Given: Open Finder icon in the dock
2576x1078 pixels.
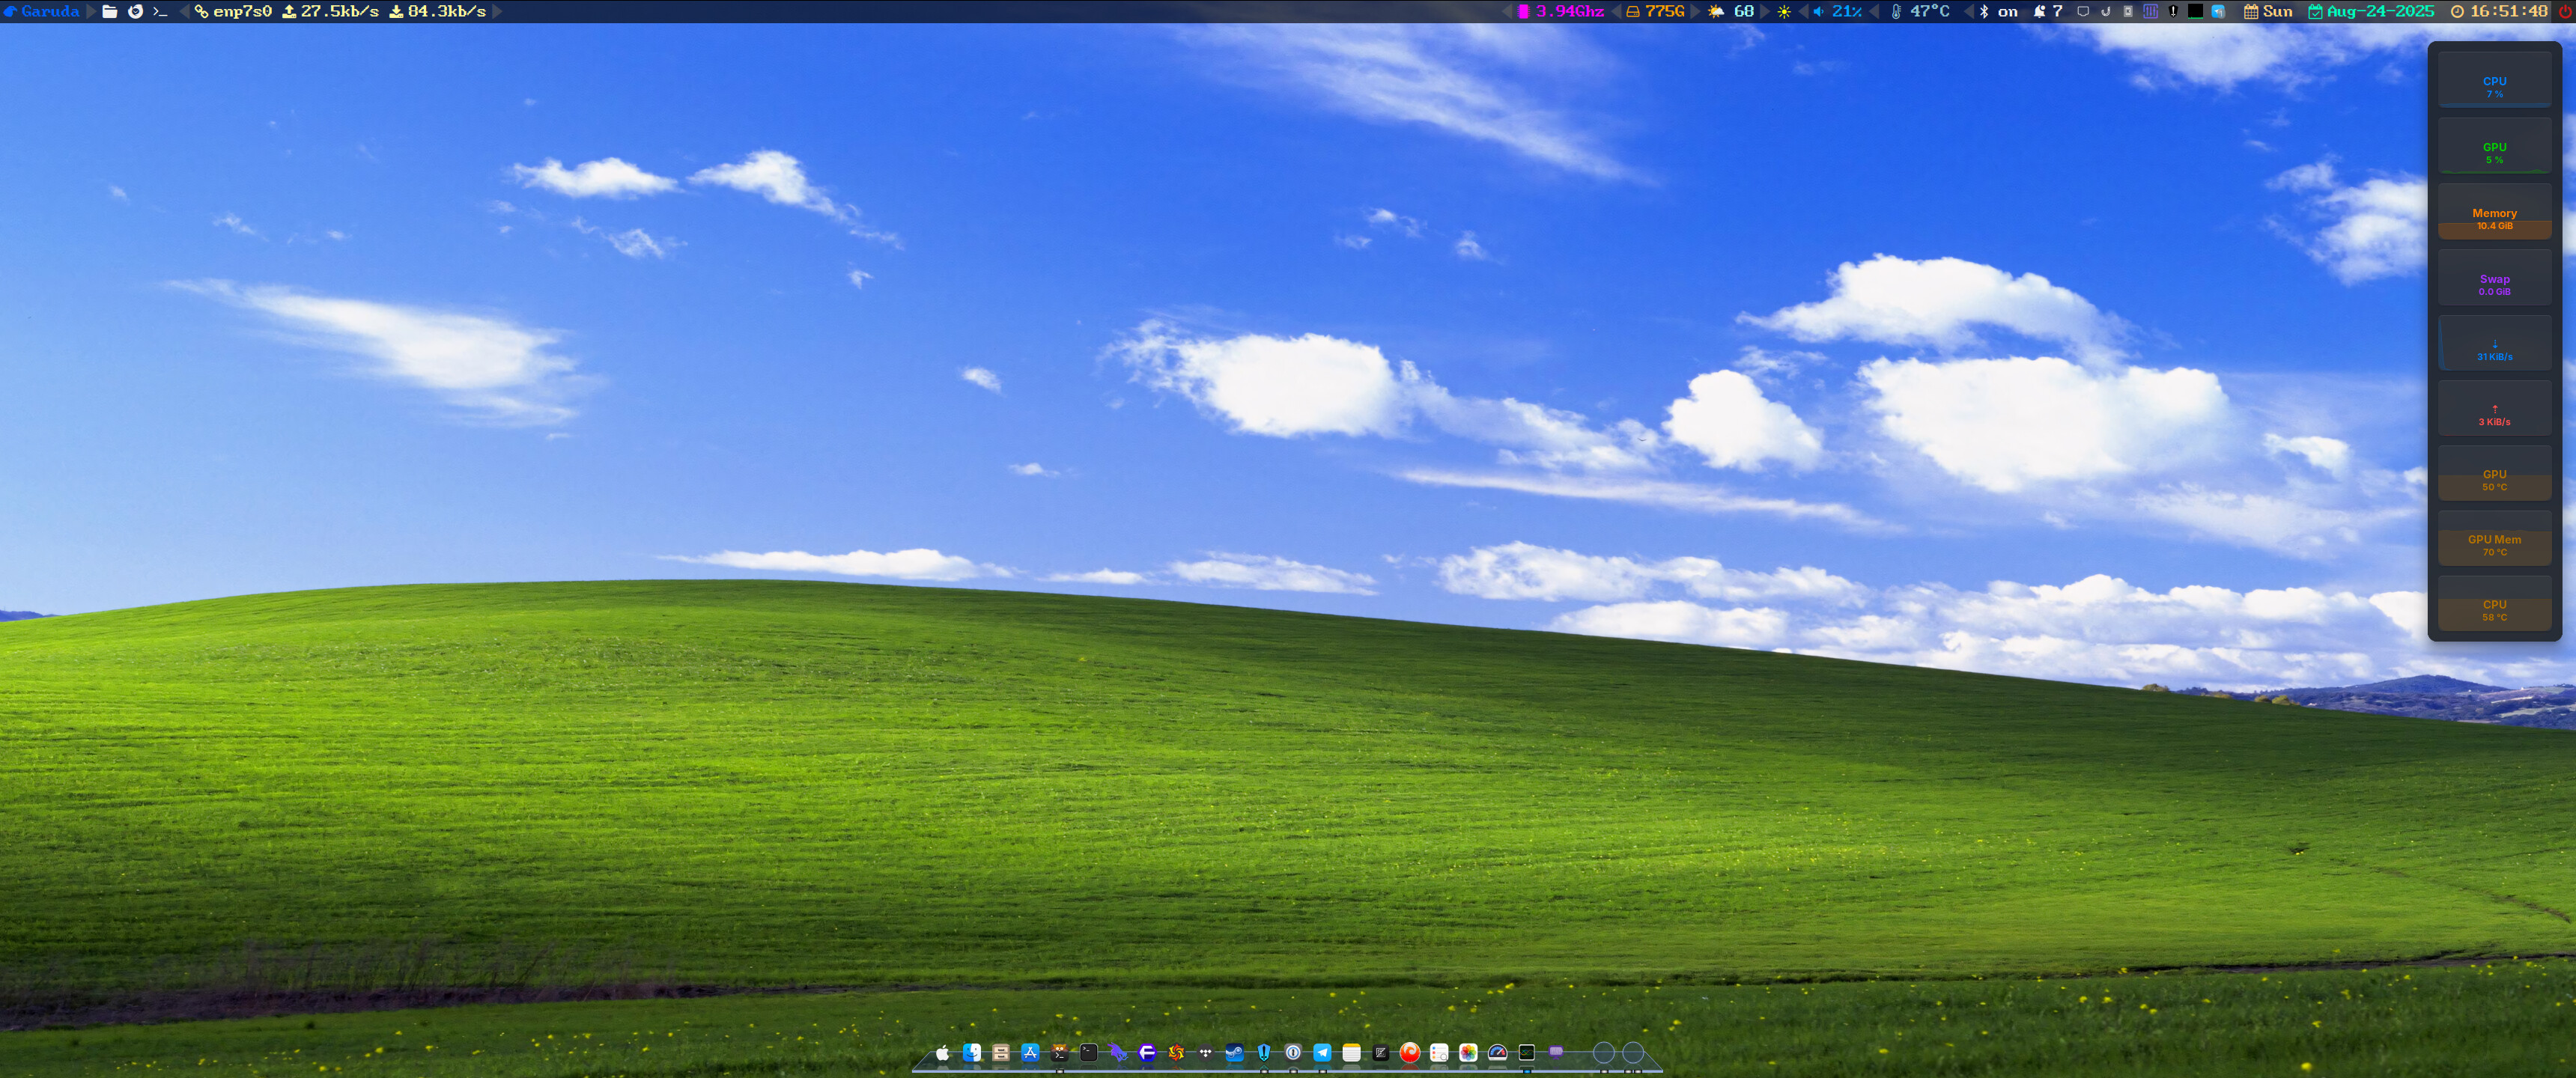Looking at the screenshot, I should [x=971, y=1052].
